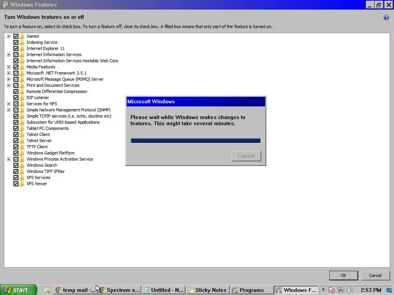Screen dimensions: 394x295
Task: Expand Windows Process Activation Service node
Action: click(8, 159)
